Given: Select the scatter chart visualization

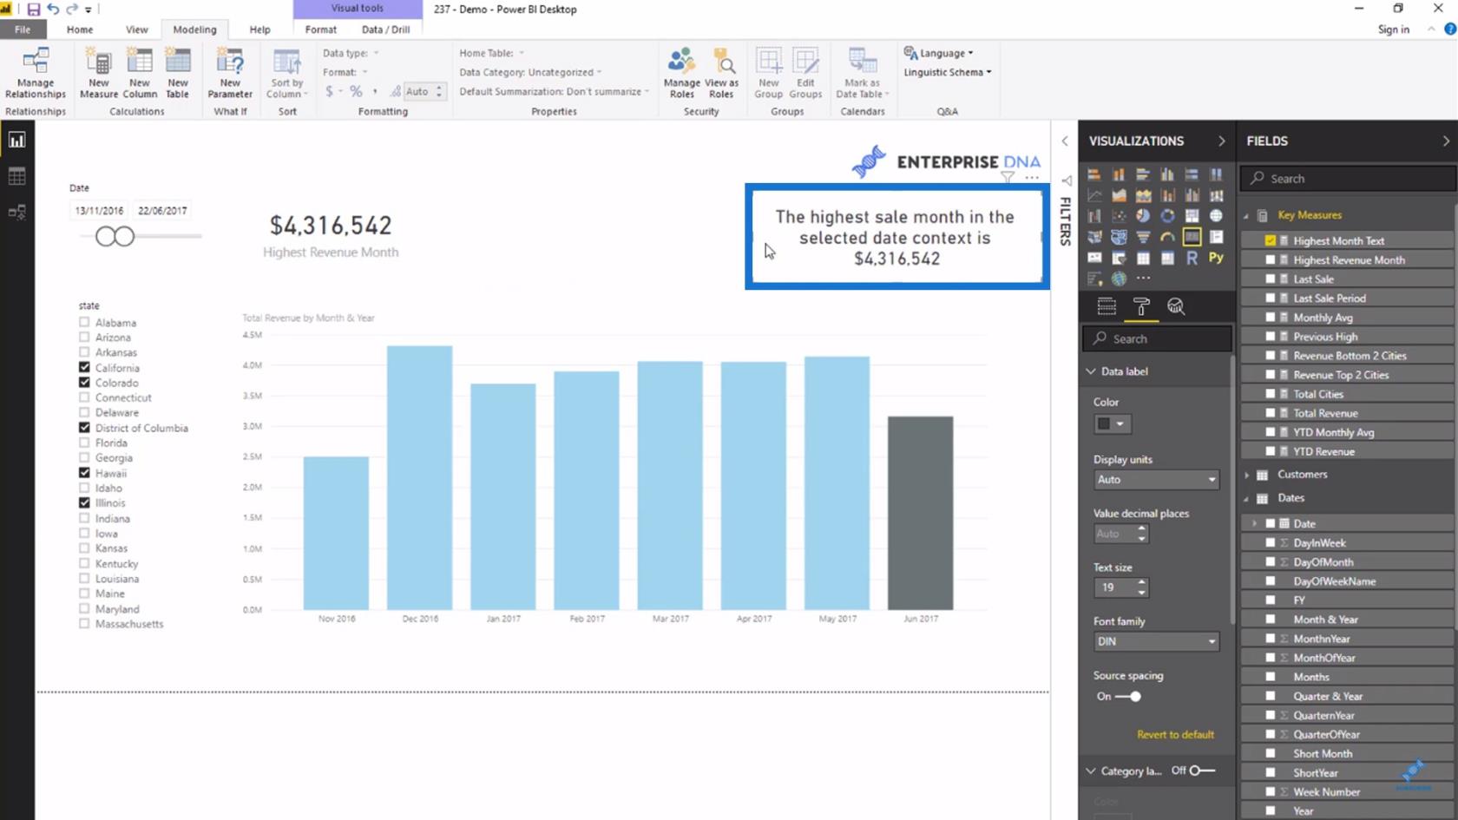Looking at the screenshot, I should [x=1119, y=215].
